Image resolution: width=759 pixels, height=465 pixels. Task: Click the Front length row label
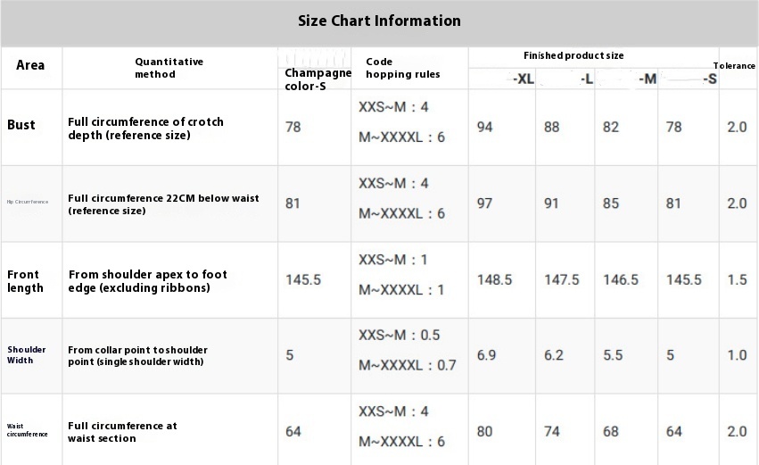coord(25,280)
